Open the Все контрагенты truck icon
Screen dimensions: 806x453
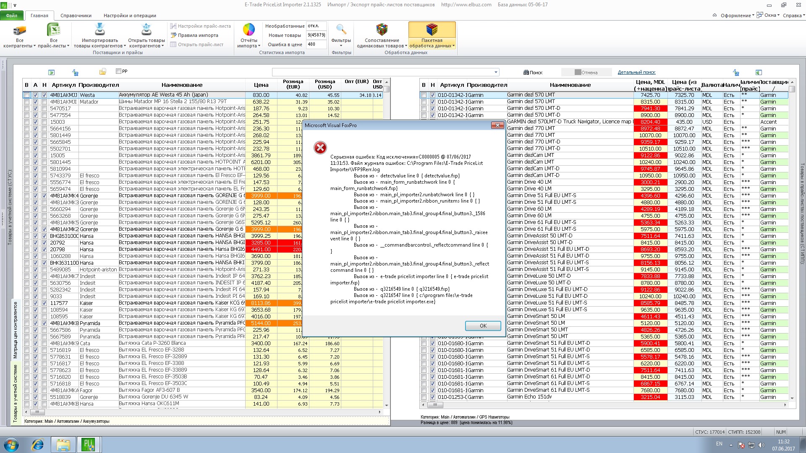point(19,30)
